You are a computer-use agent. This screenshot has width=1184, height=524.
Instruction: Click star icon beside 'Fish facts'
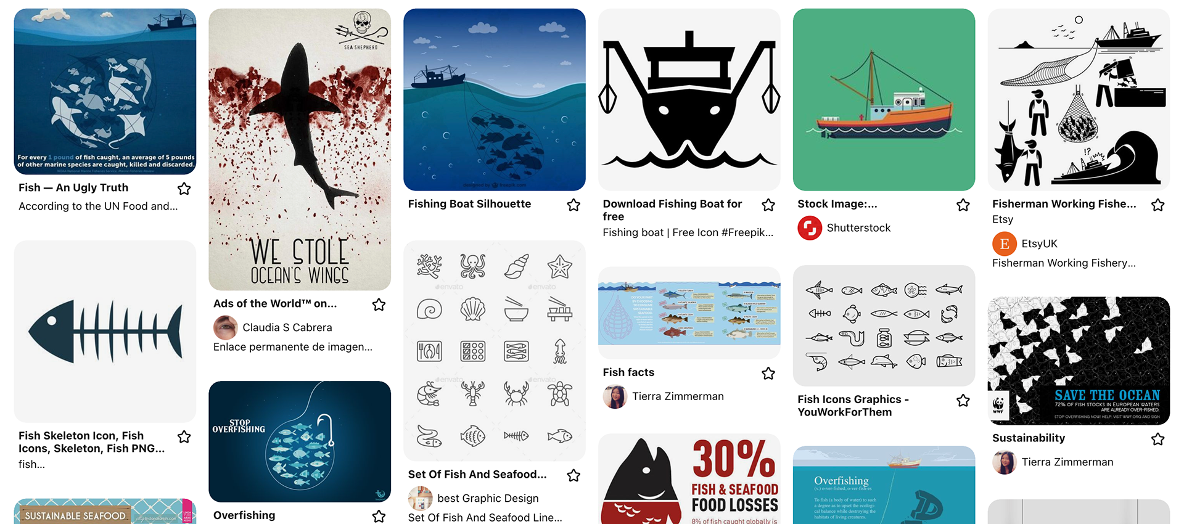pos(768,373)
